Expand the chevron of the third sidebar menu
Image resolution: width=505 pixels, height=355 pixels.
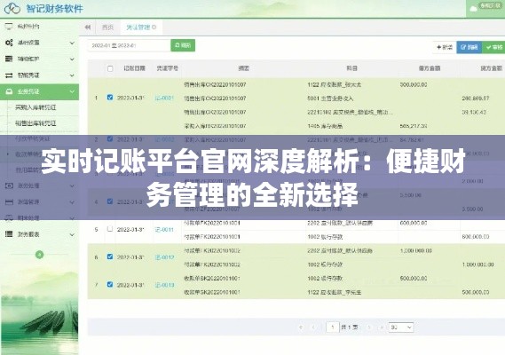point(72,59)
